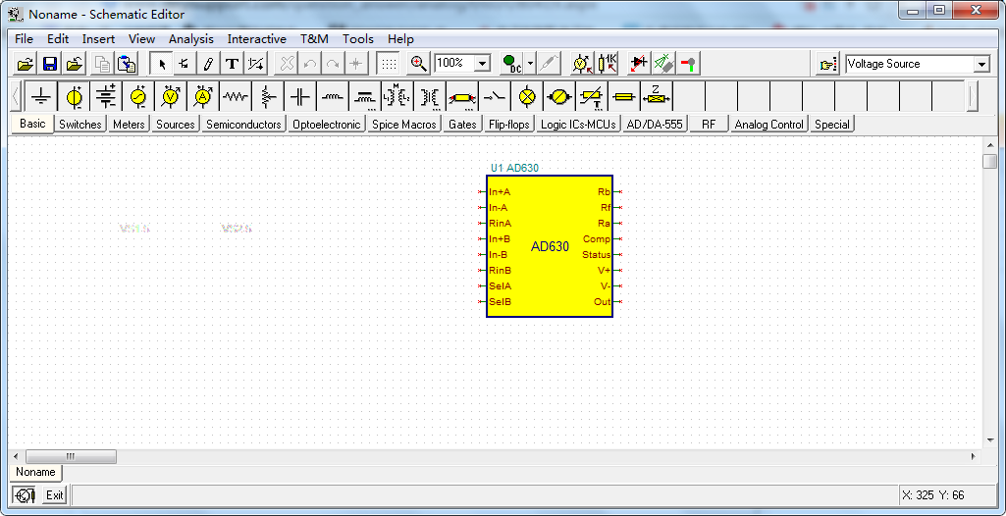Insert a Battery component
The image size is (1006, 516).
[x=106, y=97]
